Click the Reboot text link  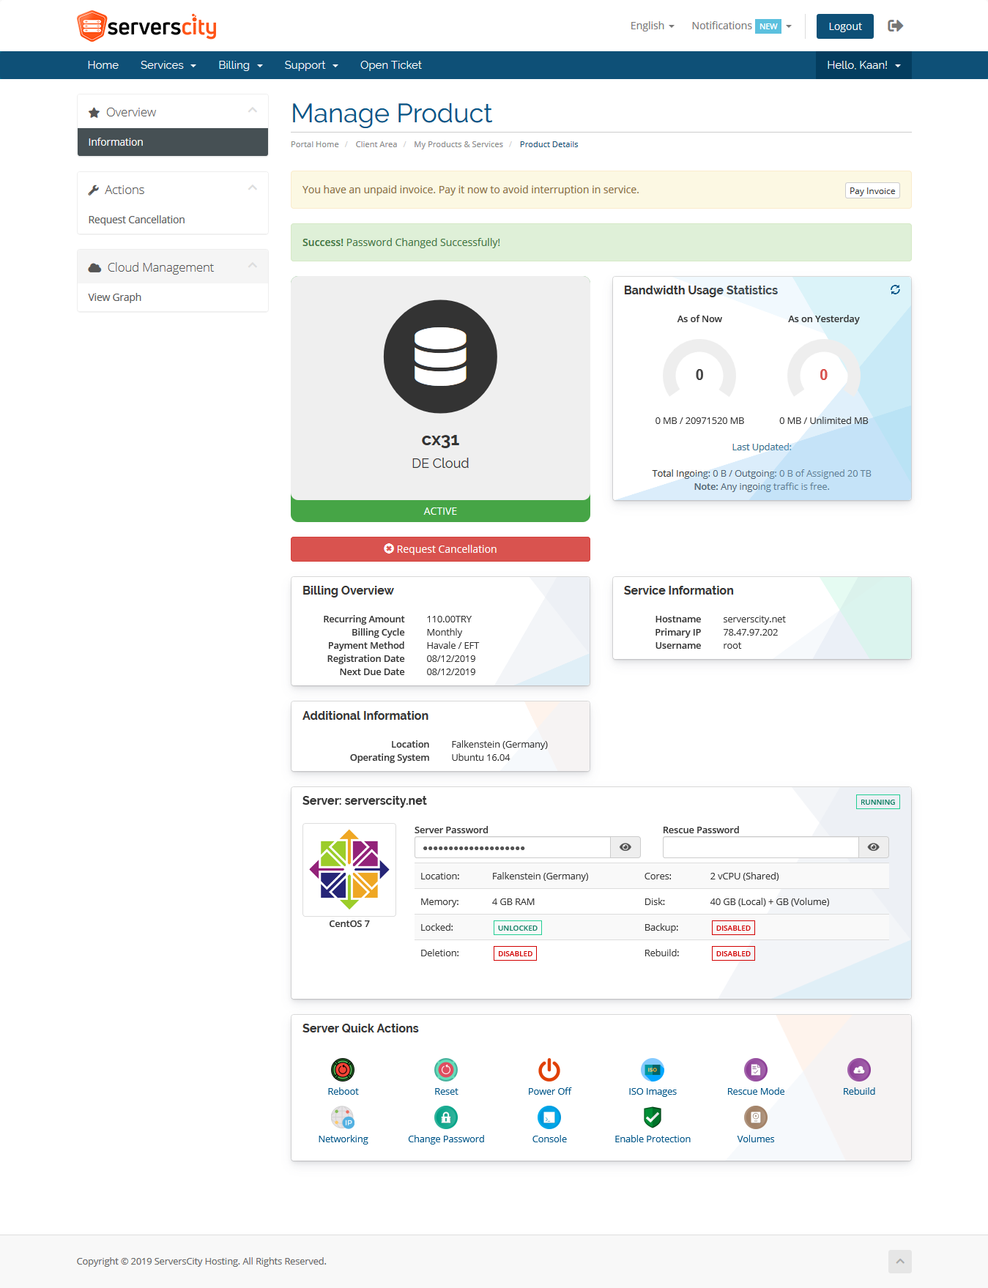(x=343, y=1092)
